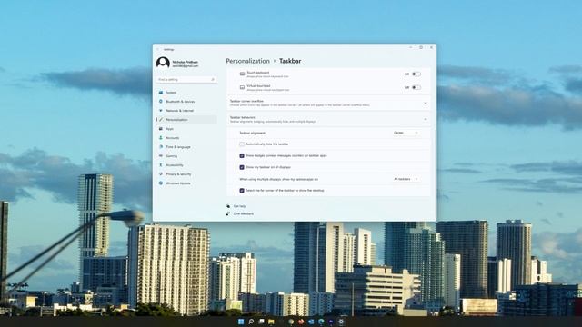This screenshot has height=327, width=582.
Task: Launch Microsoft Edge from the taskbar
Action: [x=321, y=322]
